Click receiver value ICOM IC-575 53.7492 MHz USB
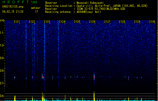The height and width of the screenshot is (101, 158). [x=101, y=9]
